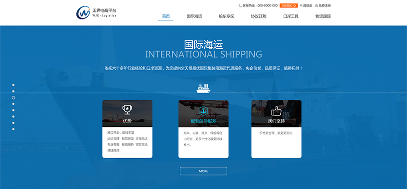Viewport: 407px width, 189px height.
Task: Click the 国际海运 large banner heading
Action: point(204,44)
